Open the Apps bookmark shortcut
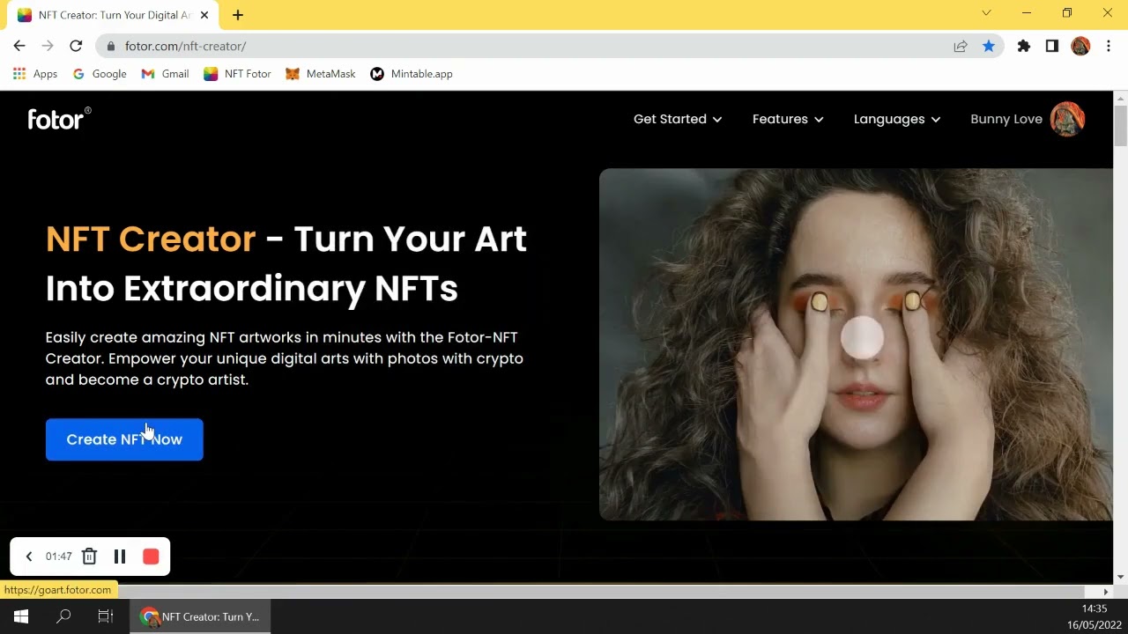 [x=35, y=74]
